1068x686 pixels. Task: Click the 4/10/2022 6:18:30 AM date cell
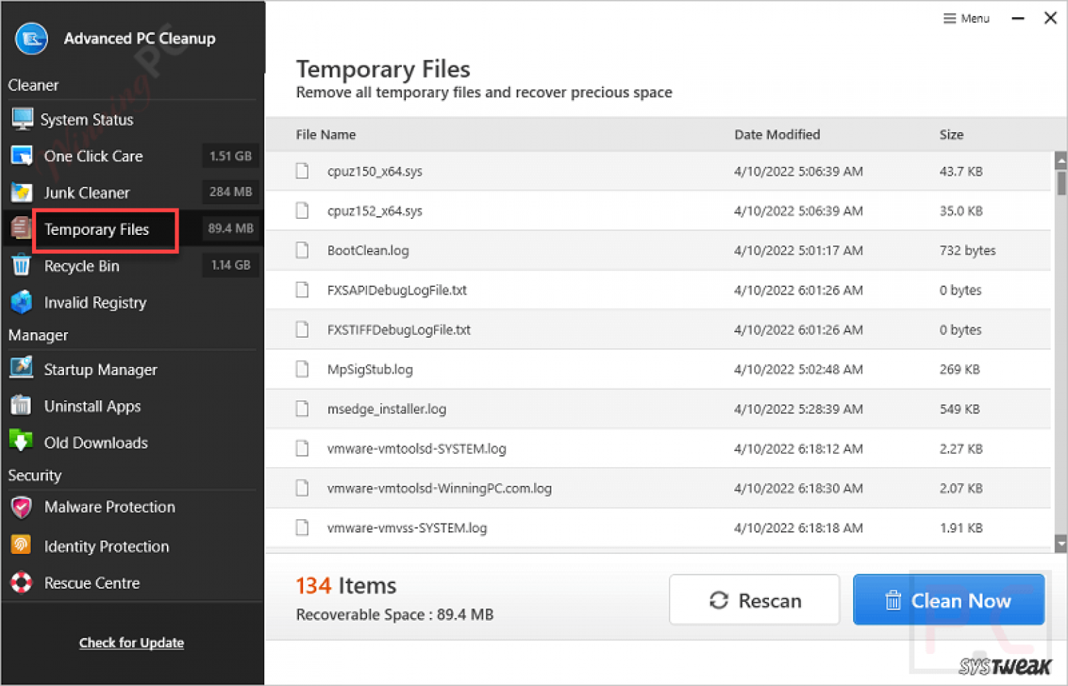798,489
